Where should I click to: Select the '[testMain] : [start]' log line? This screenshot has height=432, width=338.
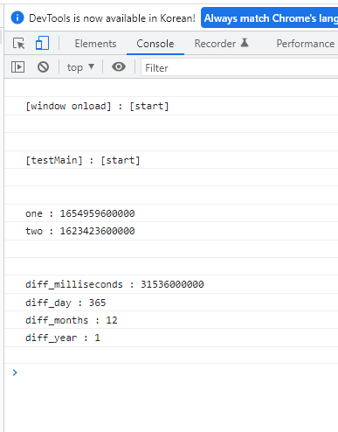83,160
